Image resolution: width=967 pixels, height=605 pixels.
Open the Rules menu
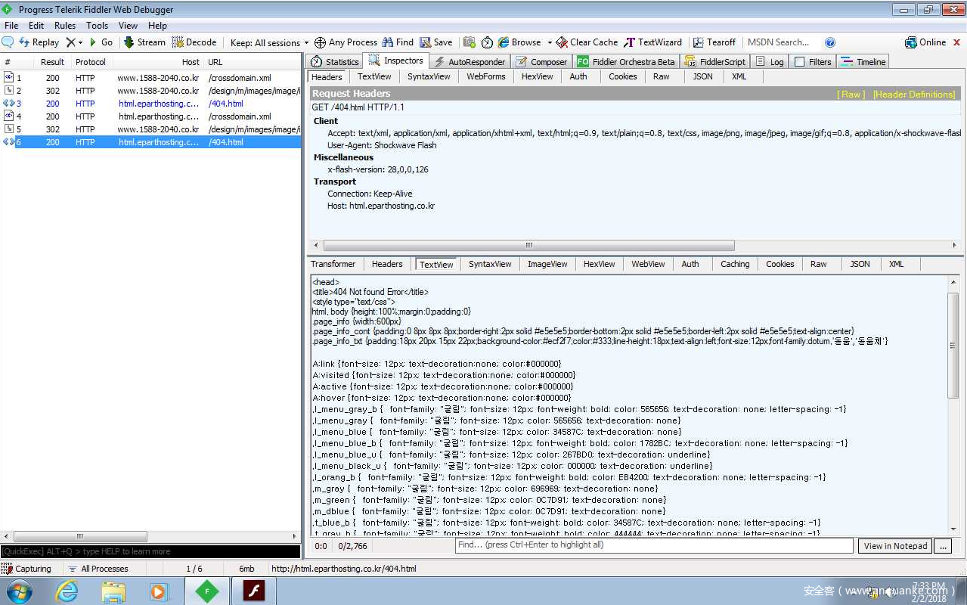click(x=65, y=25)
